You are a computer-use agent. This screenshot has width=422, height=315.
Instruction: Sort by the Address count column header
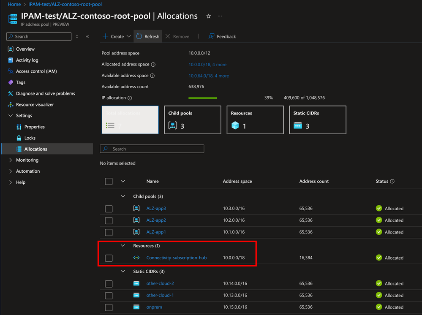click(x=314, y=181)
